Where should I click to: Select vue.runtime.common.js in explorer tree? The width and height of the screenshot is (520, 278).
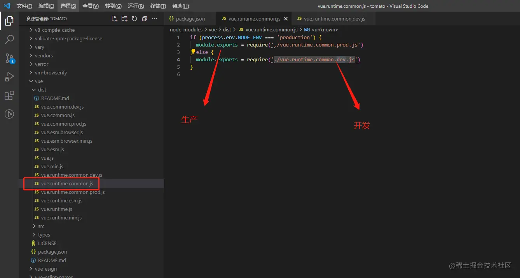tap(67, 183)
